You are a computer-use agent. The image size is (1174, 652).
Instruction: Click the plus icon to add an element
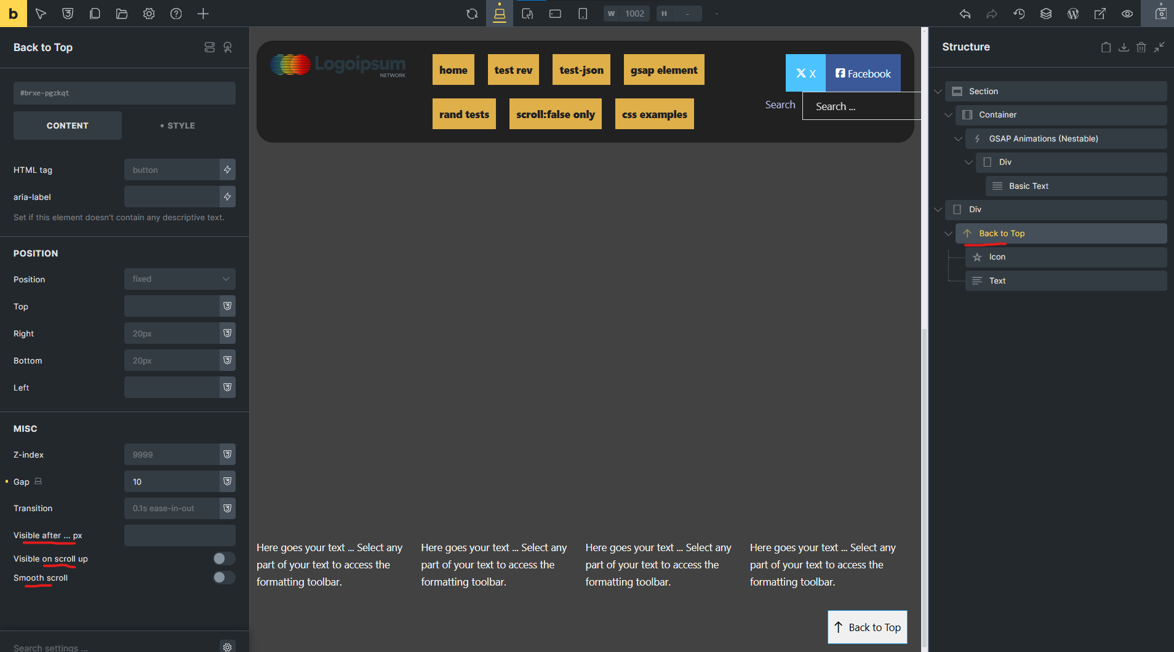click(x=203, y=14)
